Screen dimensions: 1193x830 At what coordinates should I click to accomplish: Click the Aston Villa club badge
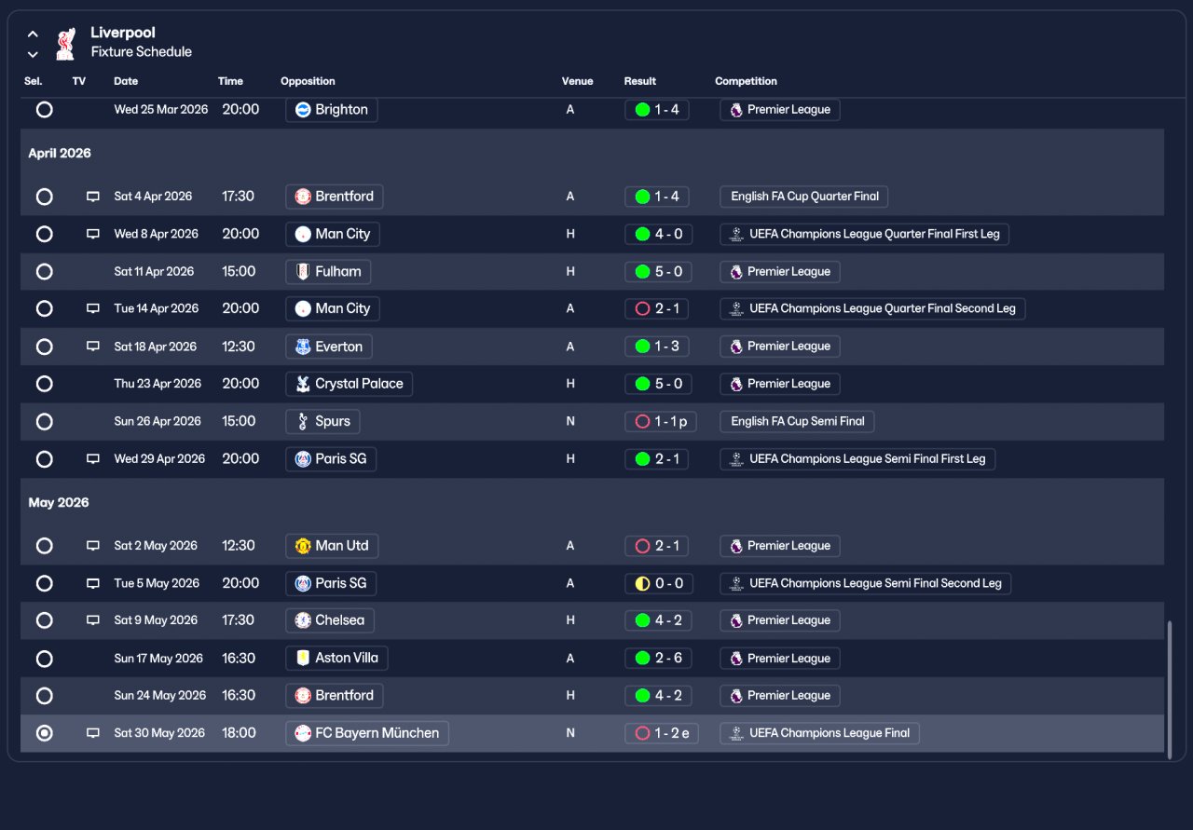(302, 658)
